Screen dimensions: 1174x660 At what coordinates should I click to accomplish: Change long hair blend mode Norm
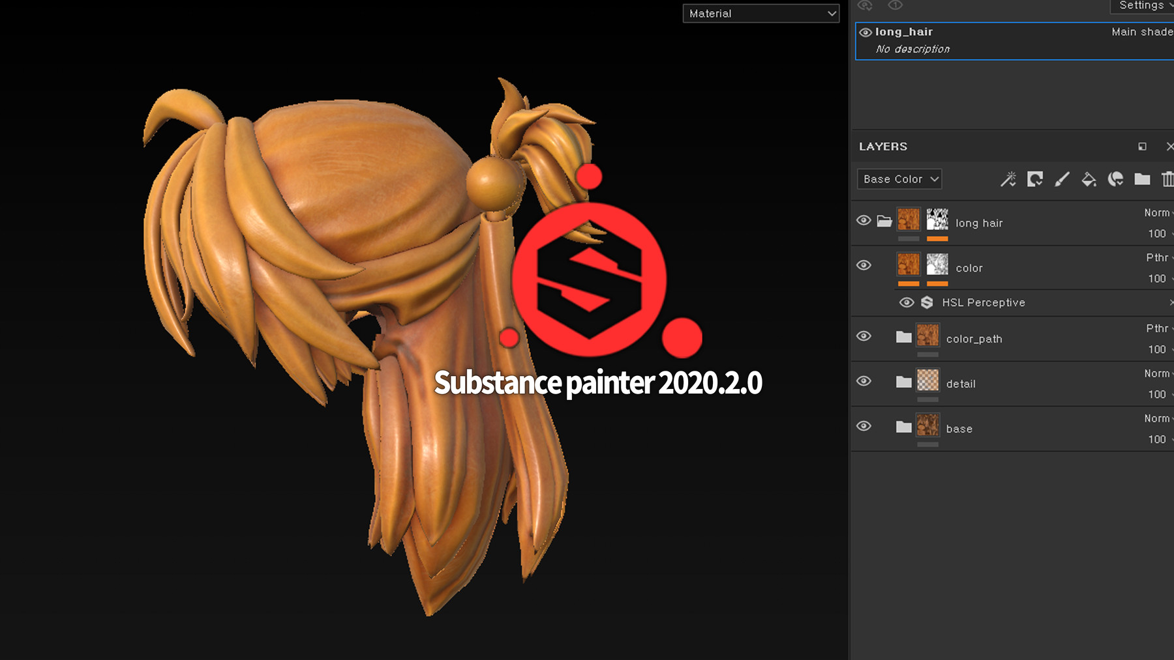[x=1158, y=213]
